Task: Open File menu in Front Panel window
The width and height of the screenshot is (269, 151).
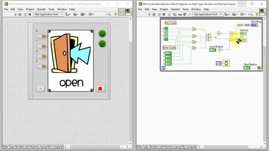Action: click(6, 9)
